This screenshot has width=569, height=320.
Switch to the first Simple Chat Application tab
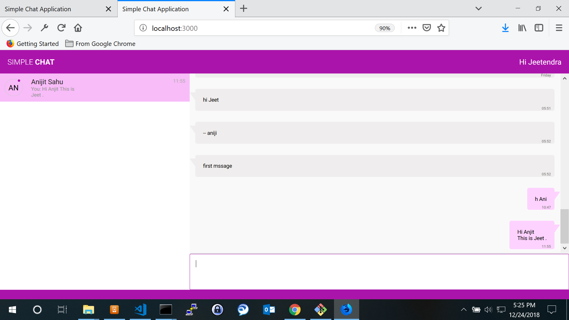click(53, 9)
